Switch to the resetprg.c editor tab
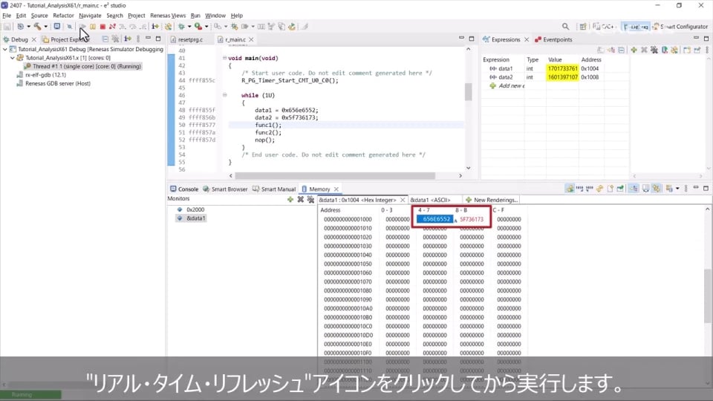The image size is (713, 401). click(189, 39)
